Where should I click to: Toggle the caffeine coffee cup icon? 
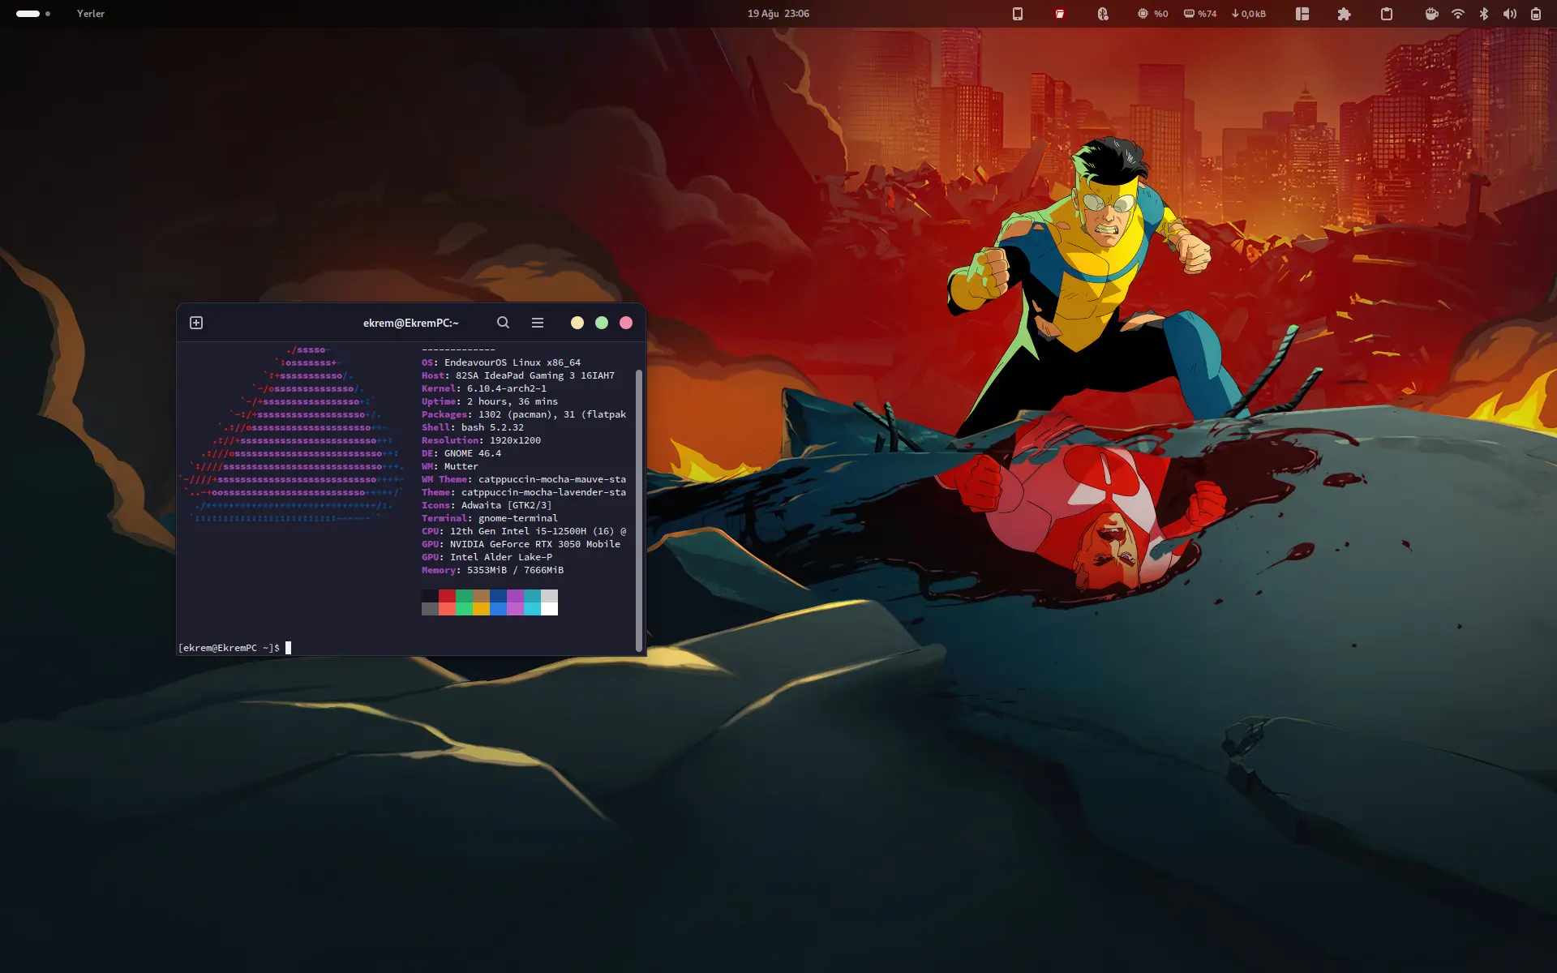point(1432,14)
